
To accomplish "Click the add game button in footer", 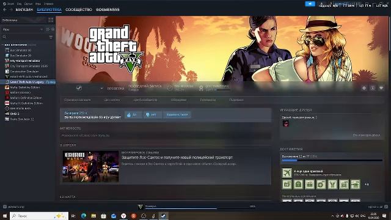I will [x=13, y=207].
